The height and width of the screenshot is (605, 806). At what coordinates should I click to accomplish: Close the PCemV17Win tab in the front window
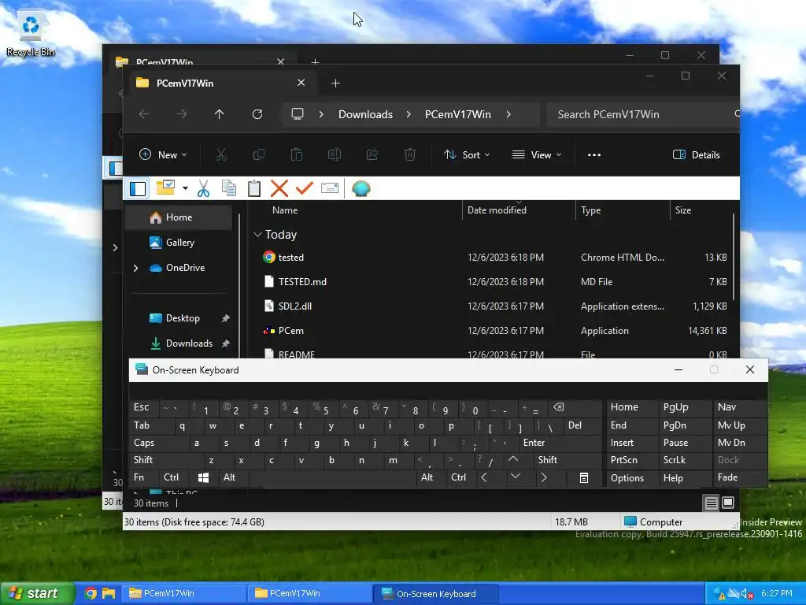click(301, 83)
